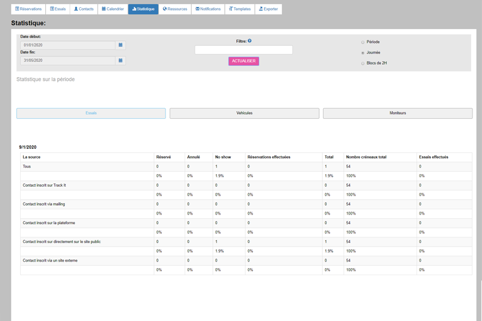Image resolution: width=482 pixels, height=321 pixels.
Task: Click the Tous row label
Action: [x=27, y=166]
